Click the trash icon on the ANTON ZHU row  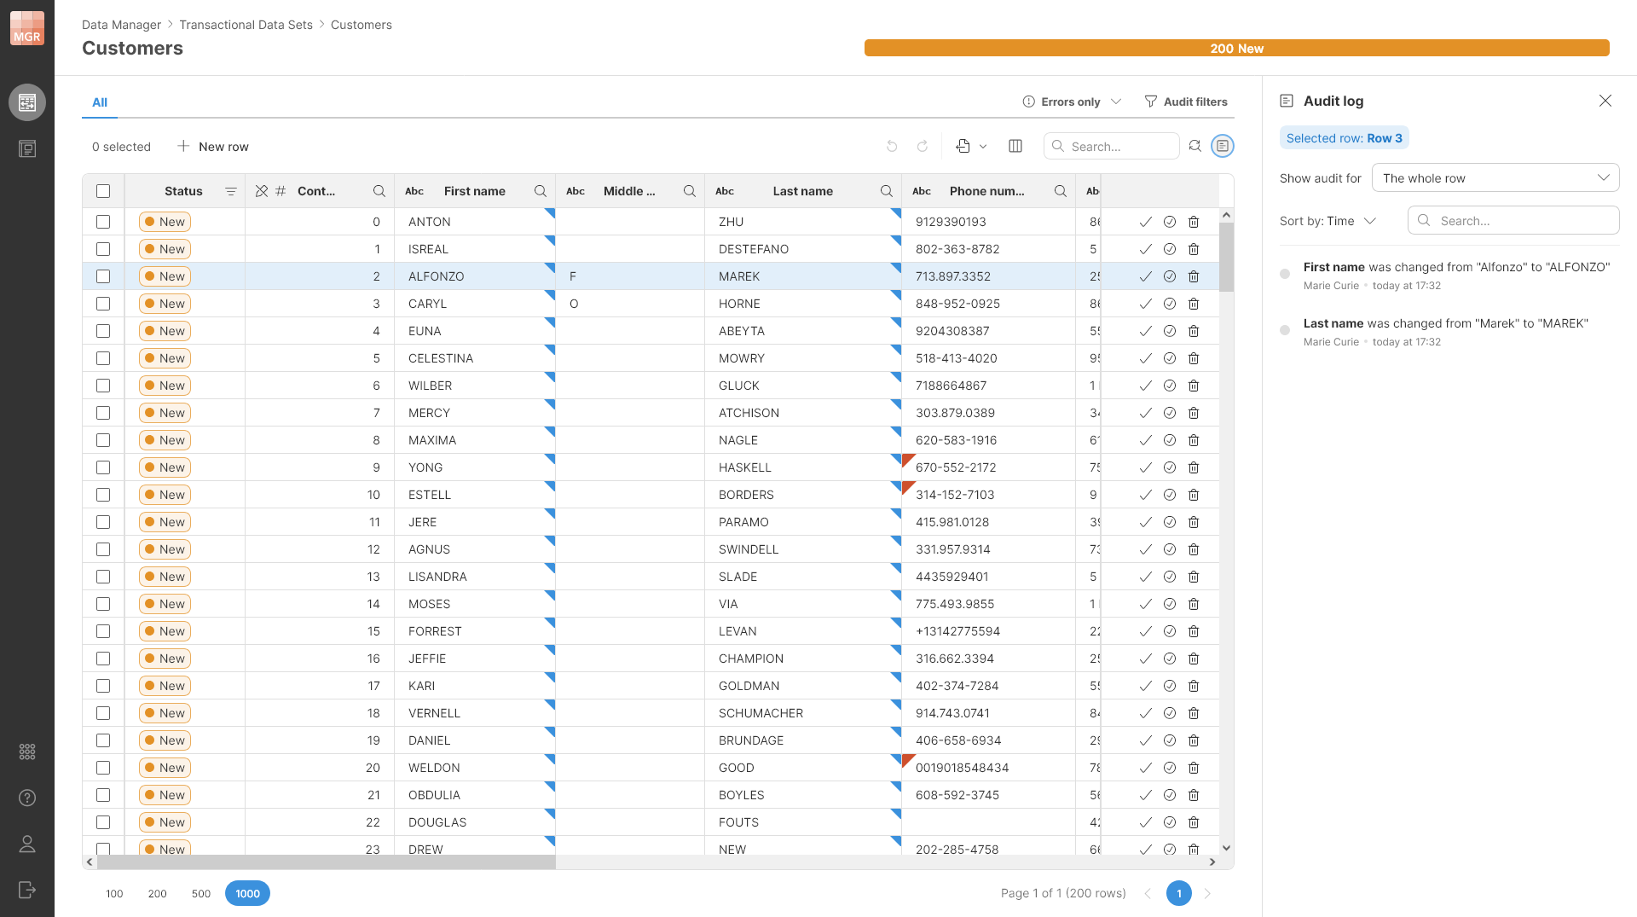point(1193,221)
